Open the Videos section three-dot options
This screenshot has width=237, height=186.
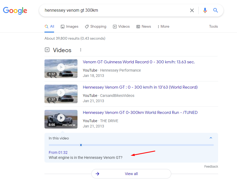pos(81,50)
